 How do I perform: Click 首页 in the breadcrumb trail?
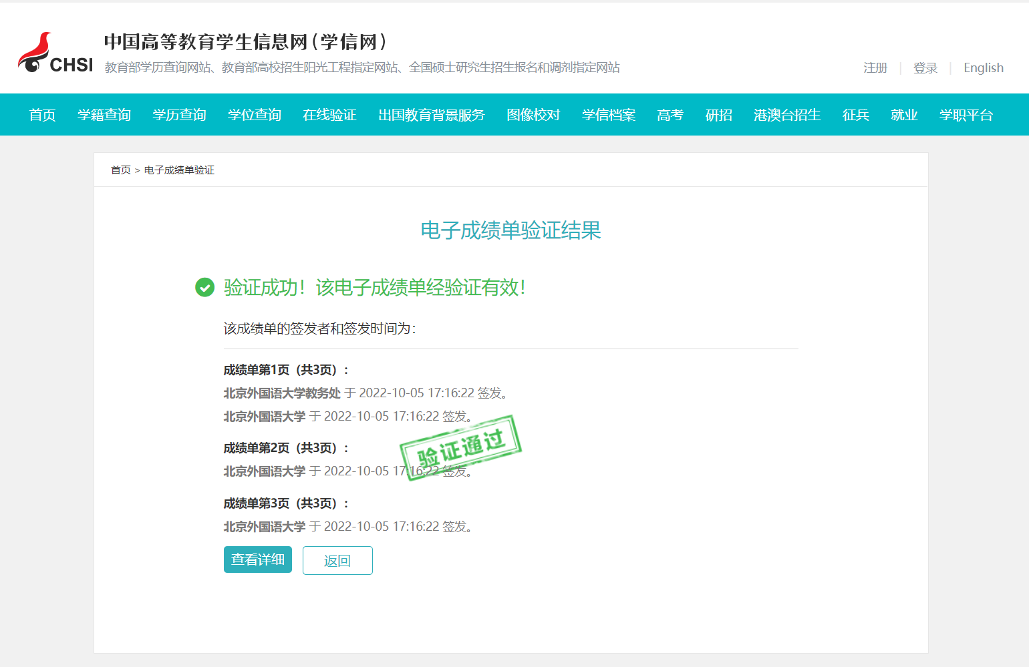pyautogui.click(x=121, y=170)
